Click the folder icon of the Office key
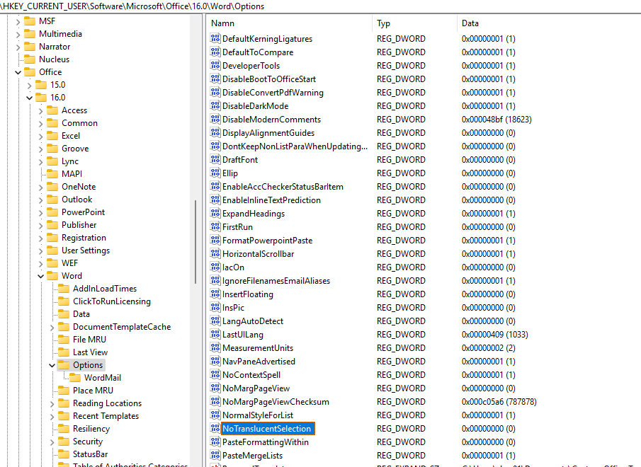 click(30, 72)
